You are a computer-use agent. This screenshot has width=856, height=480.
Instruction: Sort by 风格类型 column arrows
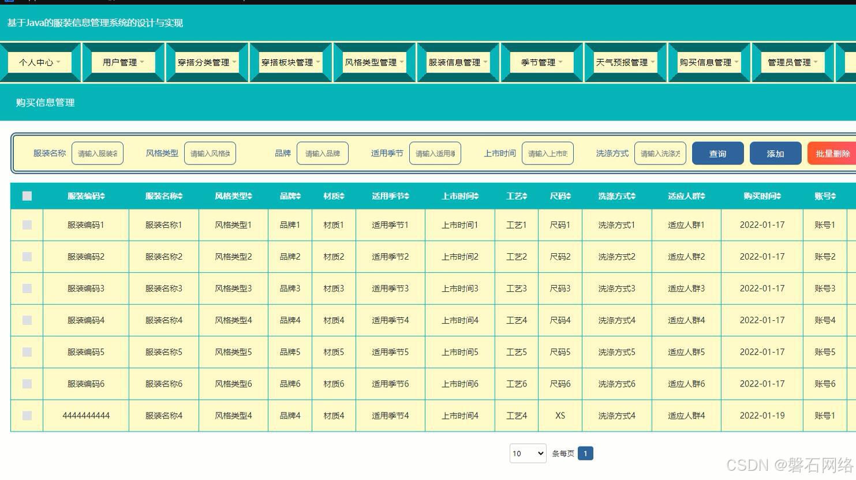click(x=250, y=196)
